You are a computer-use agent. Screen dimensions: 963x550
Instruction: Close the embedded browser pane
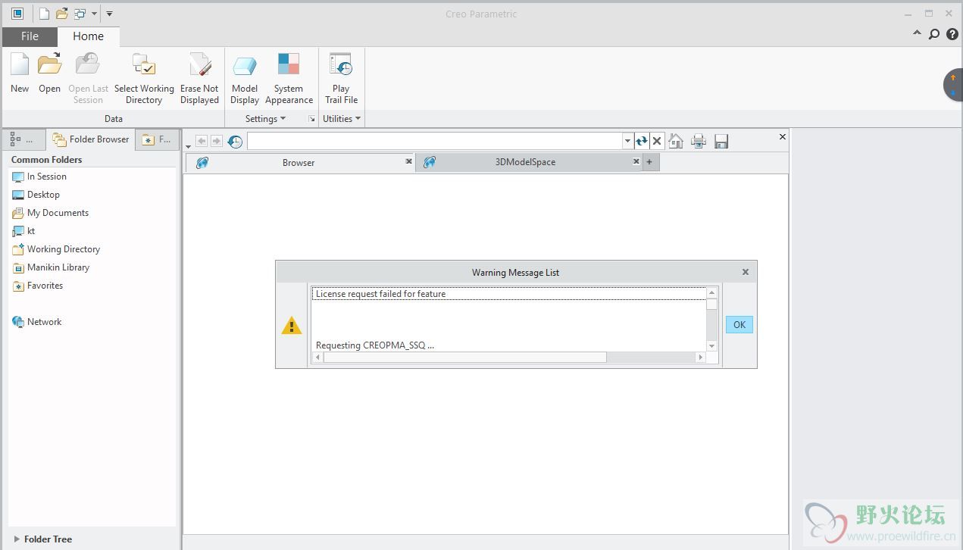[x=783, y=137]
